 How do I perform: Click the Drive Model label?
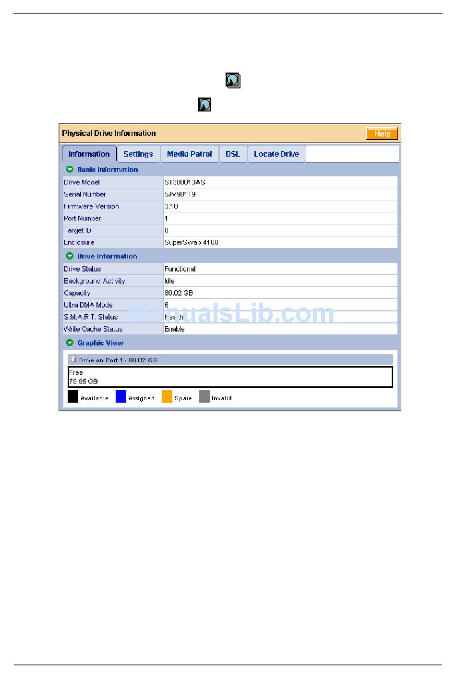(82, 182)
